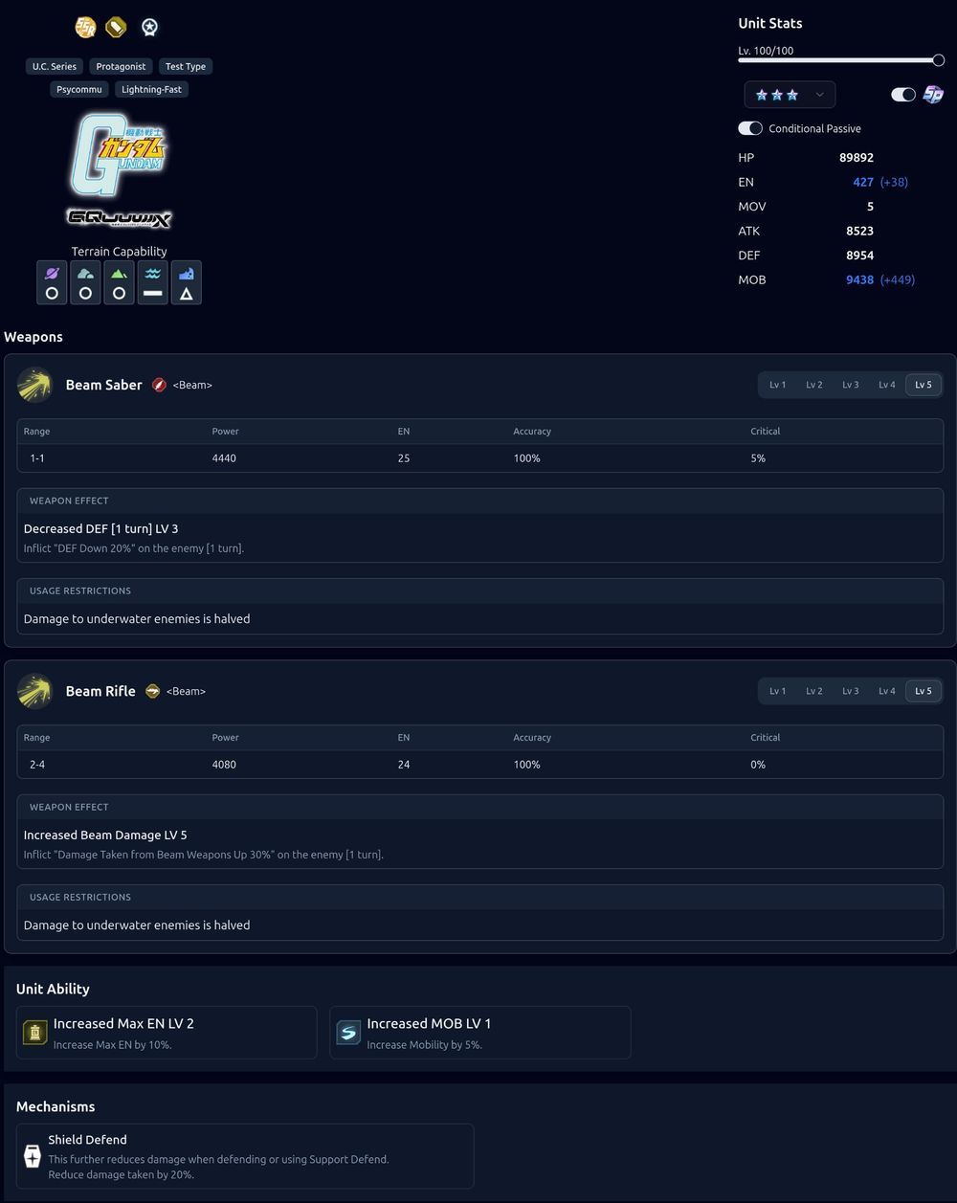
Task: Select Lv 1 for Beam Rifle
Action: point(777,691)
